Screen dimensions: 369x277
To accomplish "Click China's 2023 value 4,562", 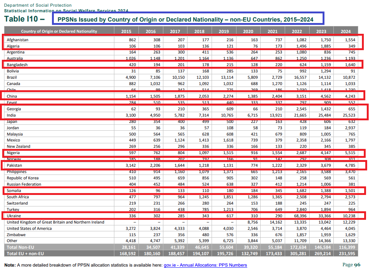I will [326, 96].
